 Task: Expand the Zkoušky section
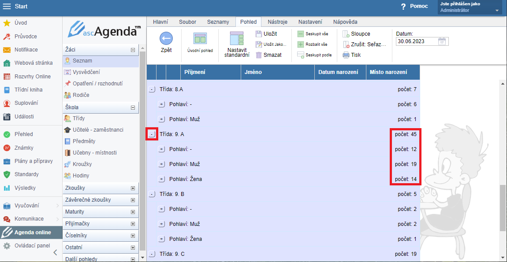(133, 188)
